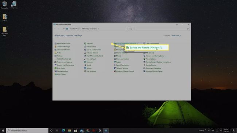Open Phone and Modem

point(121,59)
